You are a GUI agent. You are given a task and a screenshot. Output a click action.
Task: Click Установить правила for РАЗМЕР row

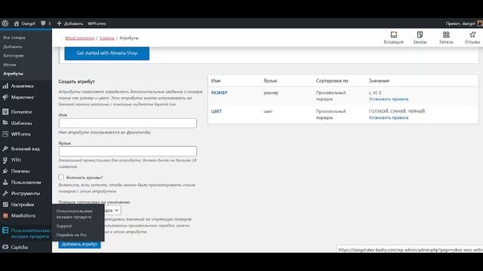click(389, 99)
